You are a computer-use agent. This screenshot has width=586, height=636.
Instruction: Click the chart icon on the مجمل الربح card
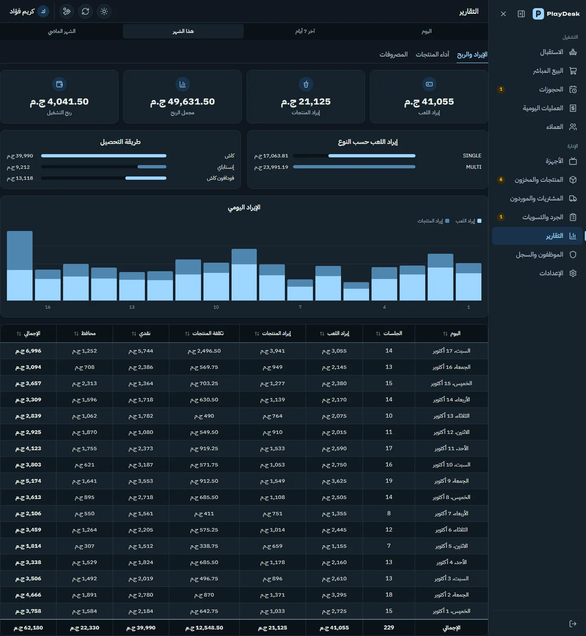point(182,84)
